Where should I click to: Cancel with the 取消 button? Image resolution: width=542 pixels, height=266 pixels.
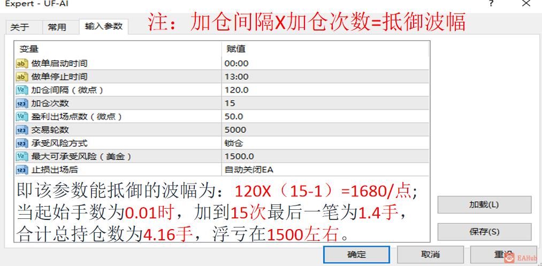coord(430,255)
